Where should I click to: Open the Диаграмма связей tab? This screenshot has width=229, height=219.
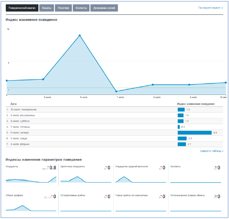click(x=104, y=8)
